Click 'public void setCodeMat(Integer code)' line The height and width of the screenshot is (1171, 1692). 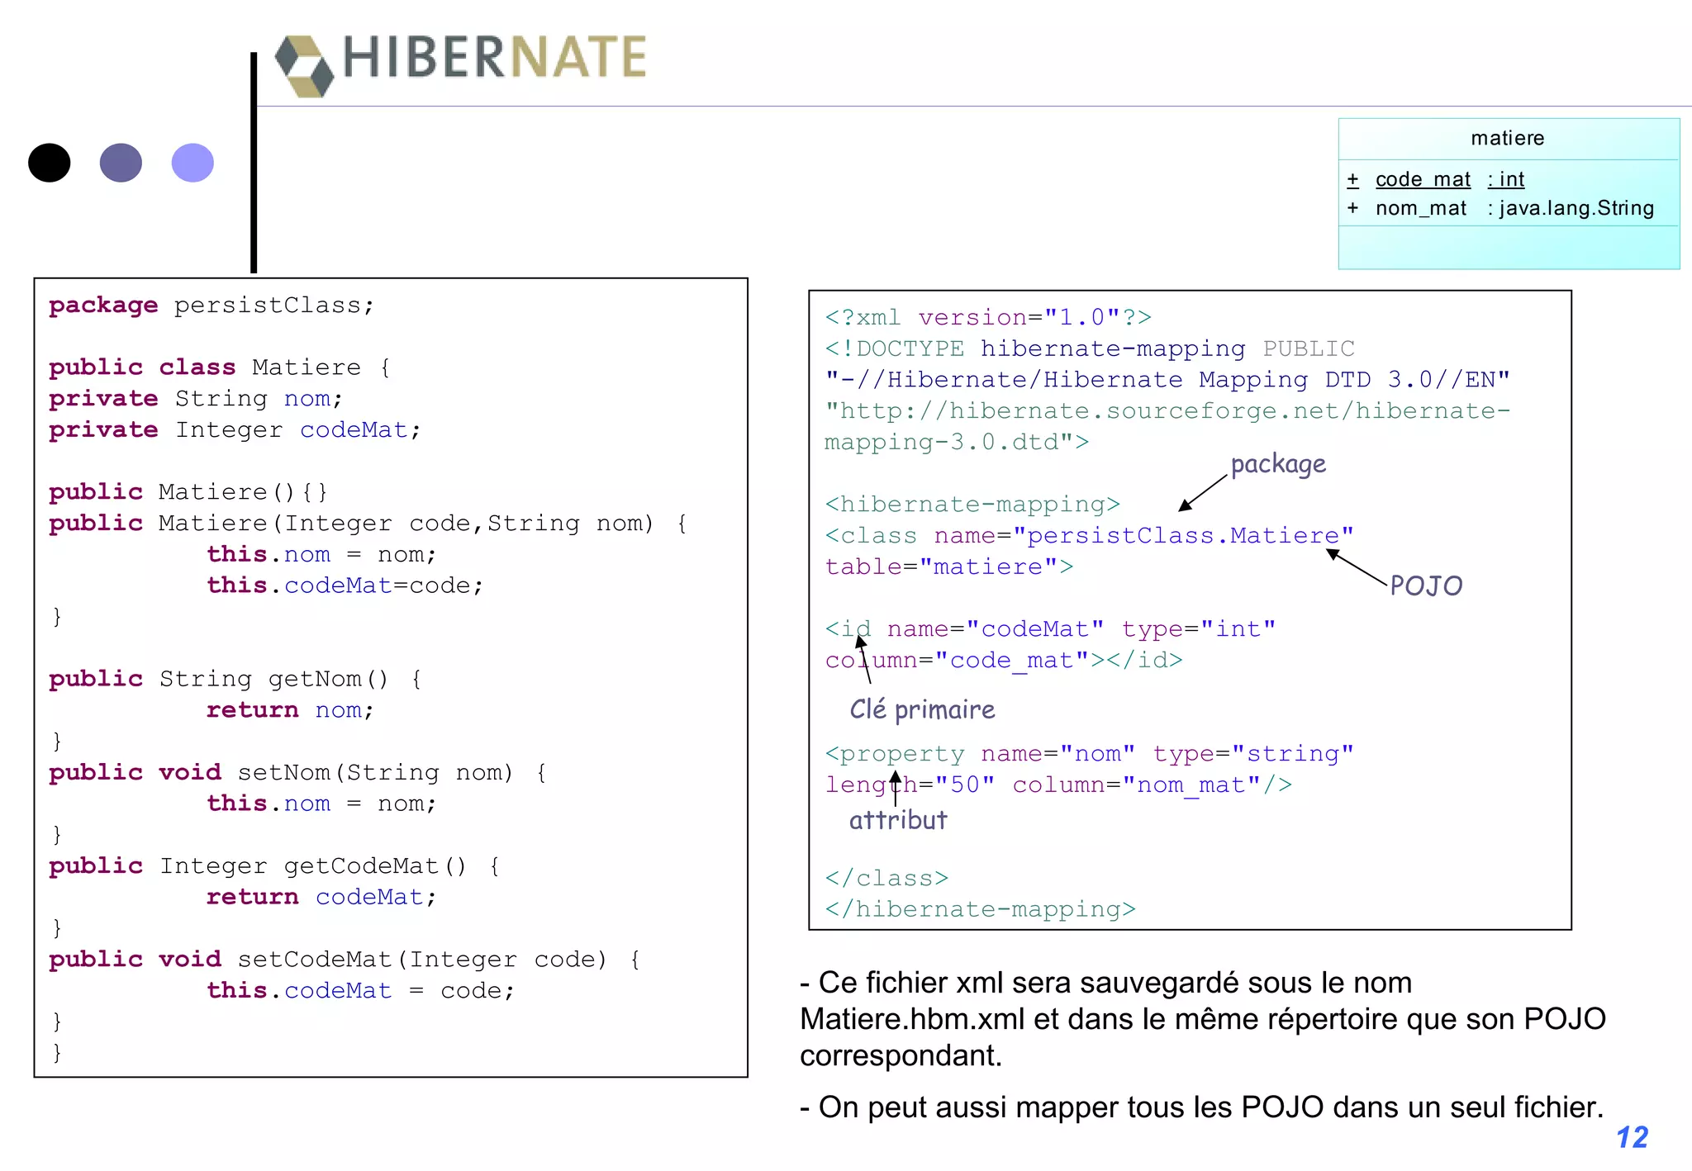345,959
